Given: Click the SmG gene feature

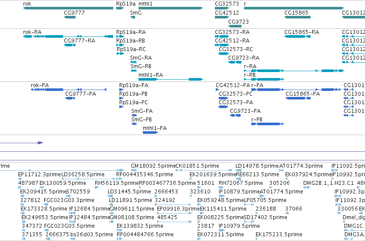Looking at the screenshot, I should click(133, 17).
